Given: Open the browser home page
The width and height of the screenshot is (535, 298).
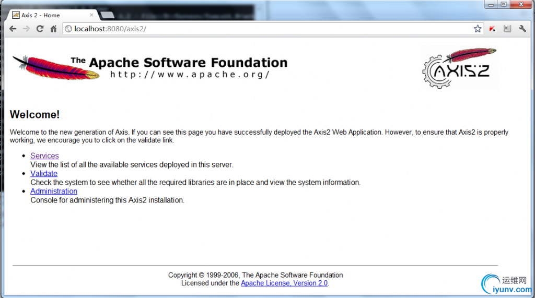Looking at the screenshot, I should pyautogui.click(x=54, y=29).
